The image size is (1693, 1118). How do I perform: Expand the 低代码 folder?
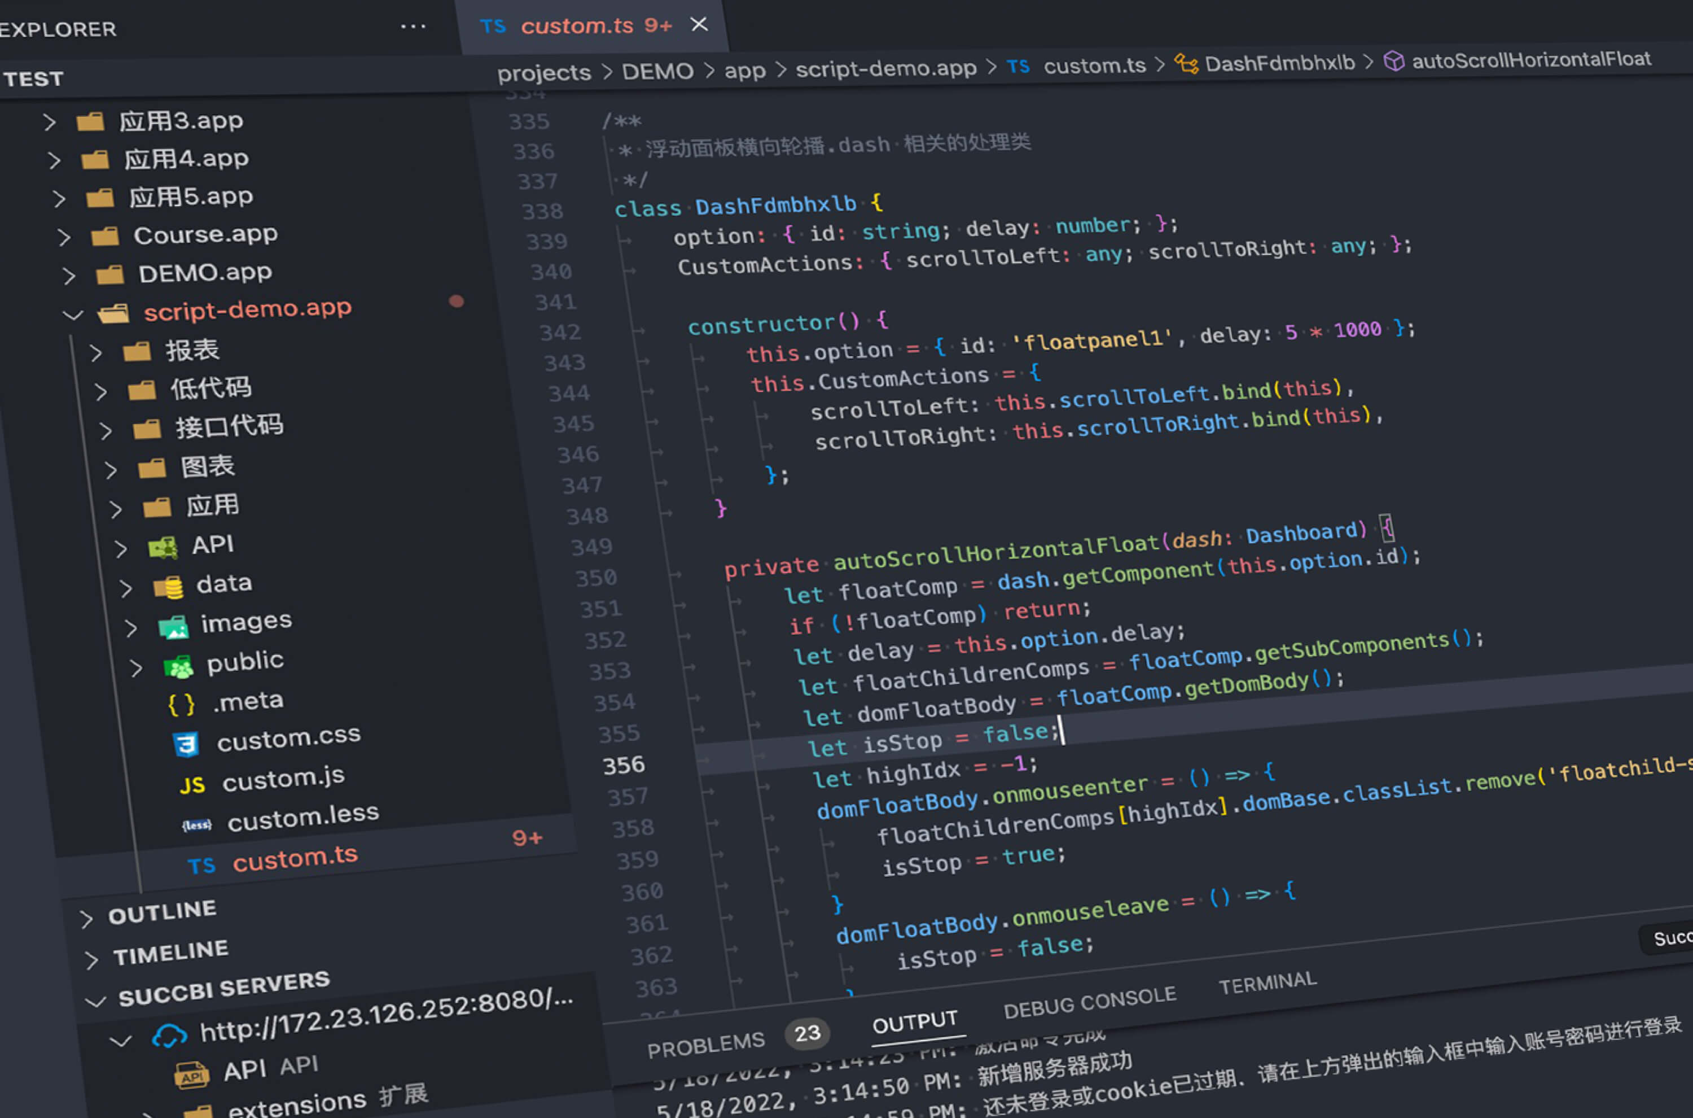click(101, 391)
